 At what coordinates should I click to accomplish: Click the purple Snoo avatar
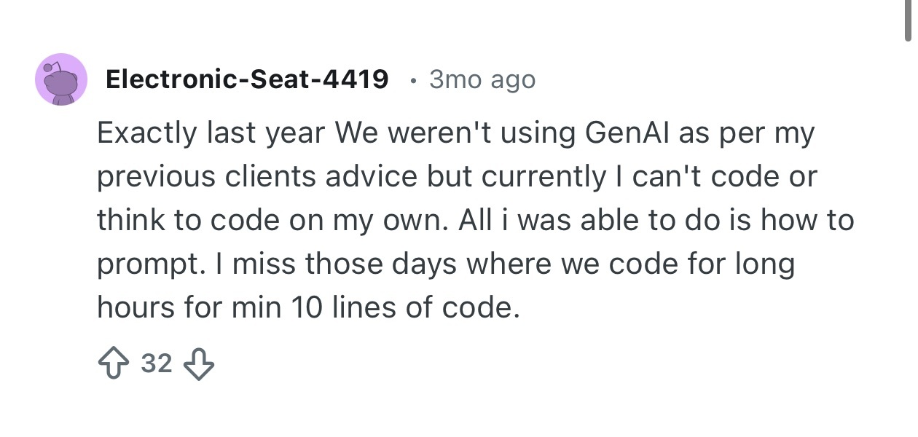[62, 79]
